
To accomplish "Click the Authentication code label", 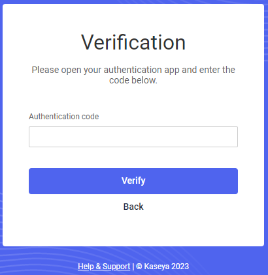I will coord(64,117).
